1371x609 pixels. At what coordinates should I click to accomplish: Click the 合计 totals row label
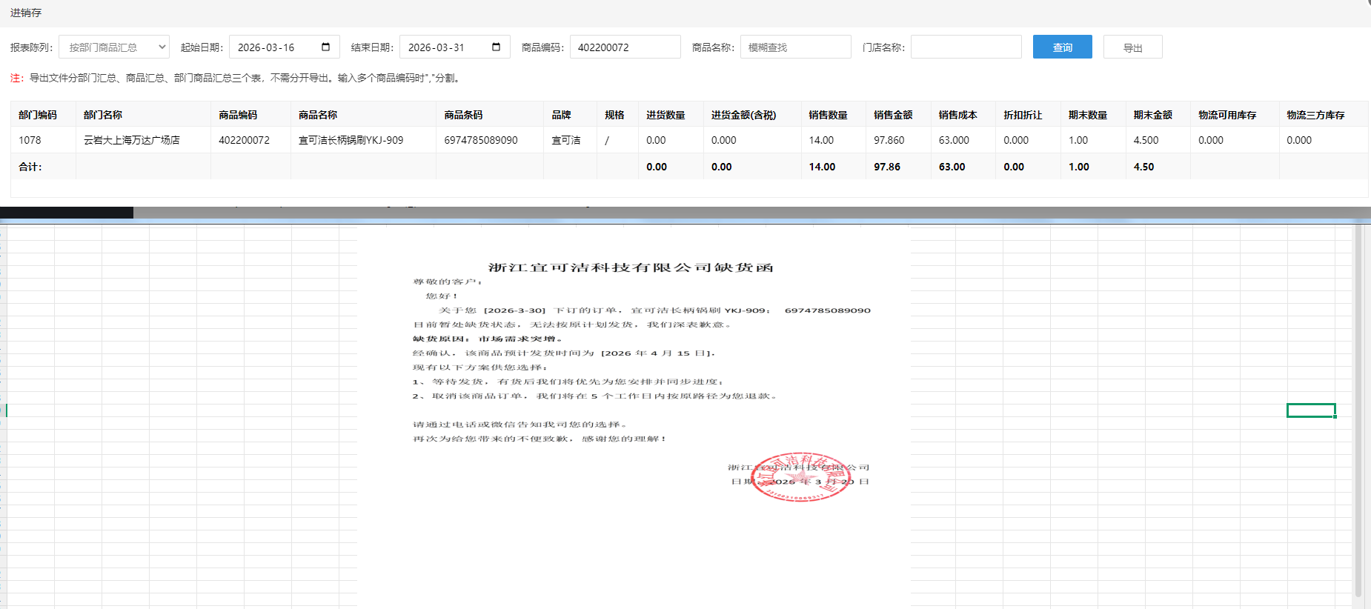point(30,167)
